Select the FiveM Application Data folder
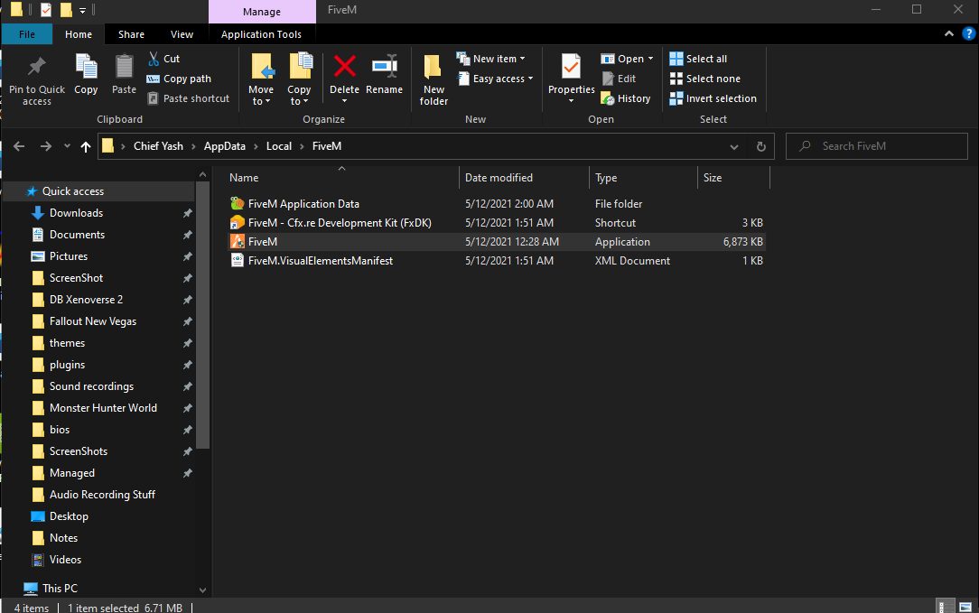Screen dimensions: 979x613 (497, 203)
